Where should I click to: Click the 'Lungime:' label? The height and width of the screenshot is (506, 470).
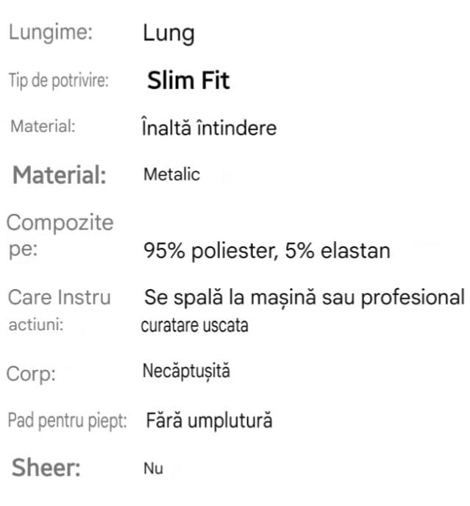coord(51,33)
